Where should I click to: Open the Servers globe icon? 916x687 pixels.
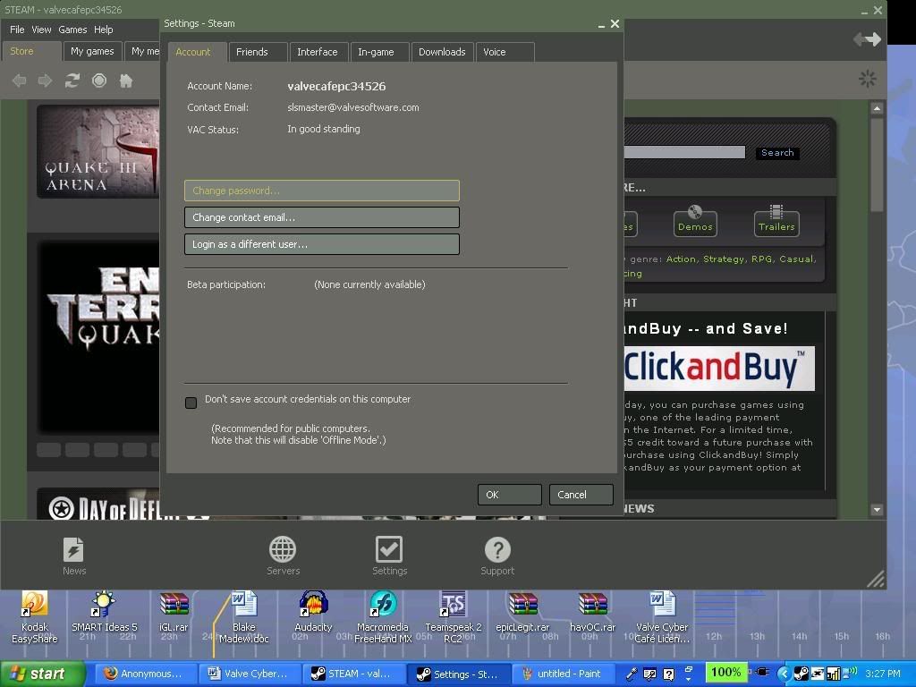[x=283, y=550]
